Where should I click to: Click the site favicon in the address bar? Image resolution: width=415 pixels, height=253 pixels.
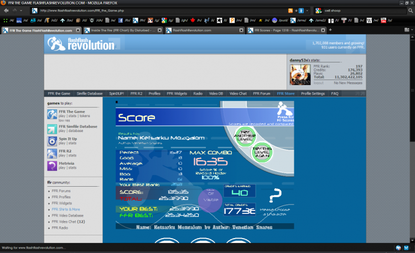(34, 10)
